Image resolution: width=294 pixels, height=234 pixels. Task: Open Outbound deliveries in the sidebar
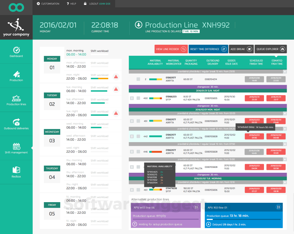point(16,124)
